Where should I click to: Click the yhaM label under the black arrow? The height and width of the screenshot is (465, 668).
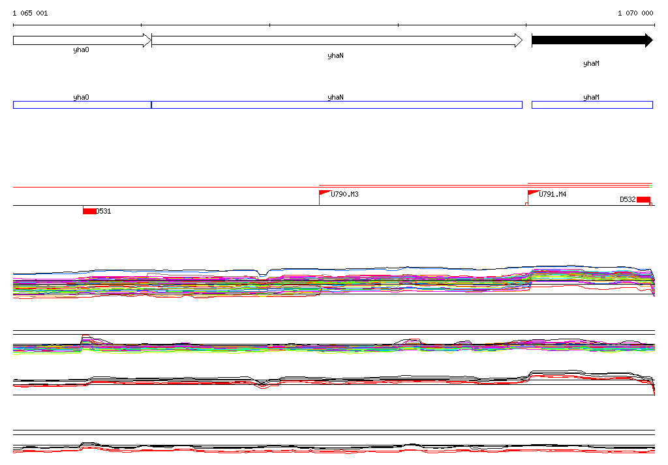click(591, 63)
